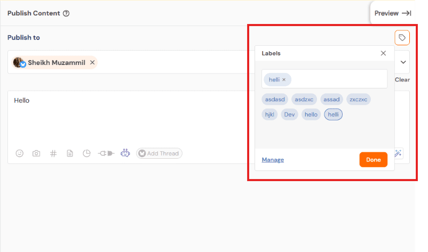This screenshot has height=252, width=428.
Task: Select the hello label
Action: pos(311,115)
